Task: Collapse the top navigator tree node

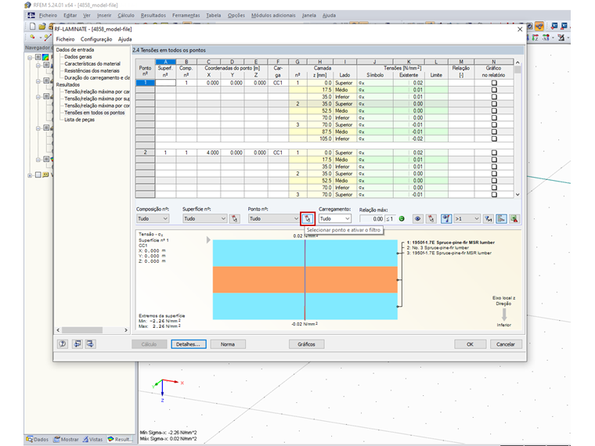Action: 30,58
